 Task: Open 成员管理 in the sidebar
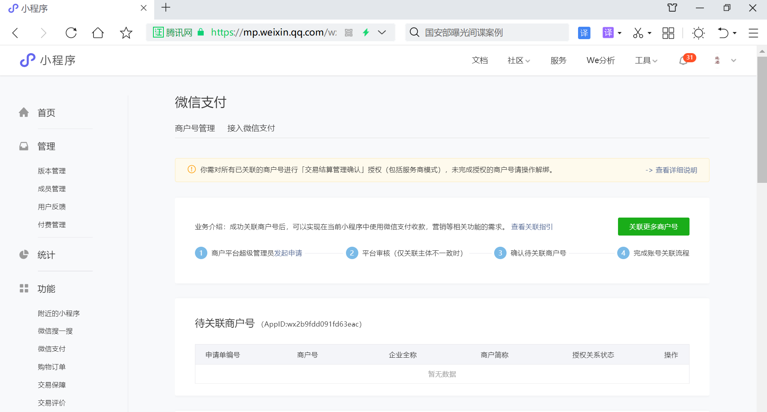click(52, 189)
